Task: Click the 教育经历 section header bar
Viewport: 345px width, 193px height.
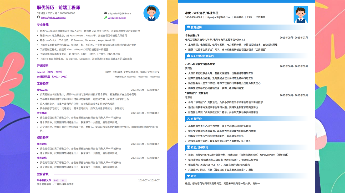Action: pyautogui.click(x=246, y=27)
